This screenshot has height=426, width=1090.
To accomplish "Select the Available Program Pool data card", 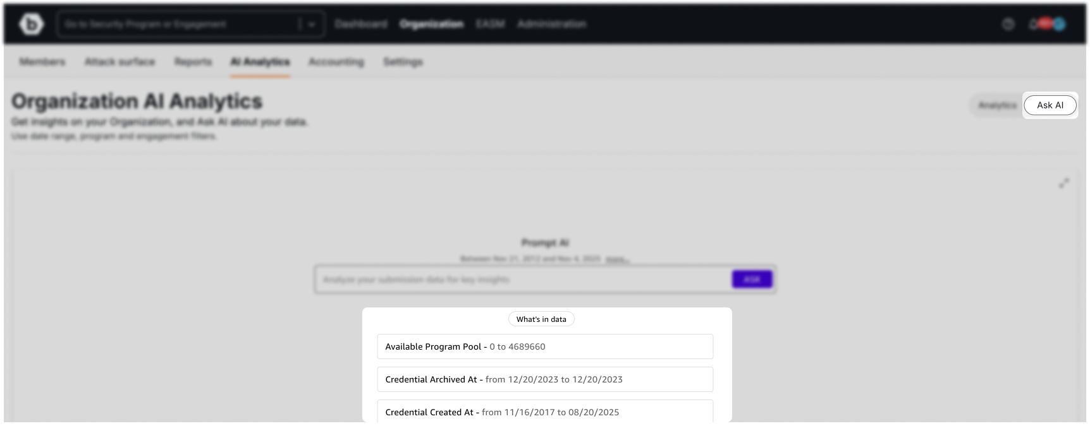I will (x=545, y=346).
